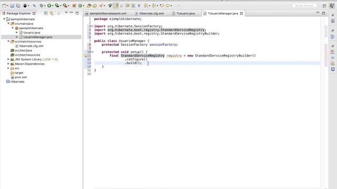The width and height of the screenshot is (337, 189).
Task: Minimize the Package Explorer view
Action: pos(72,13)
